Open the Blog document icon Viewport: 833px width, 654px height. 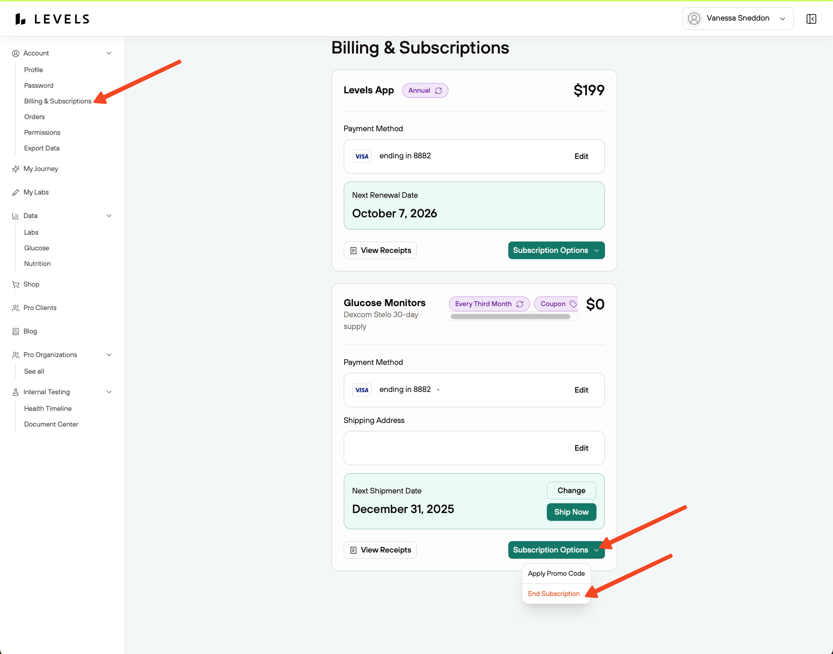(x=16, y=331)
